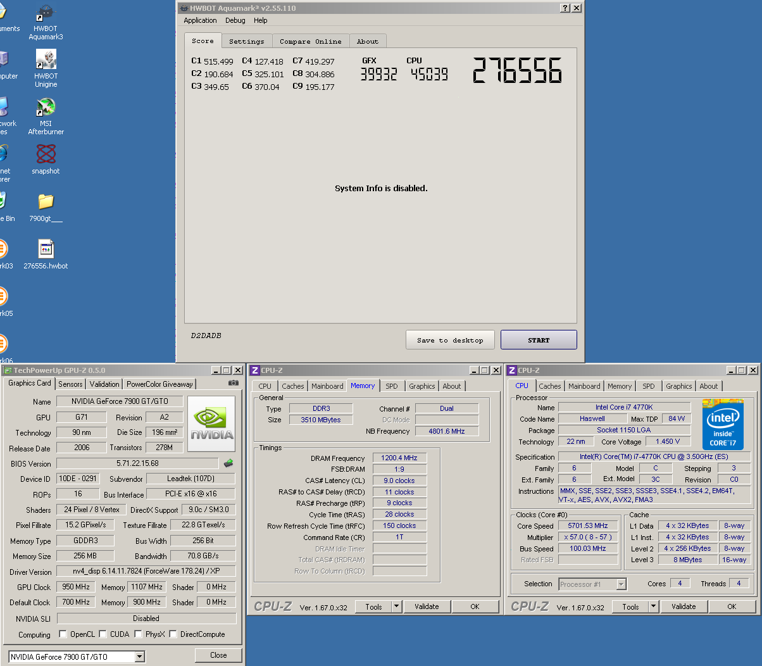Click Validate in Intel CPU-Z window
Screen dimensions: 762x666
coord(684,606)
